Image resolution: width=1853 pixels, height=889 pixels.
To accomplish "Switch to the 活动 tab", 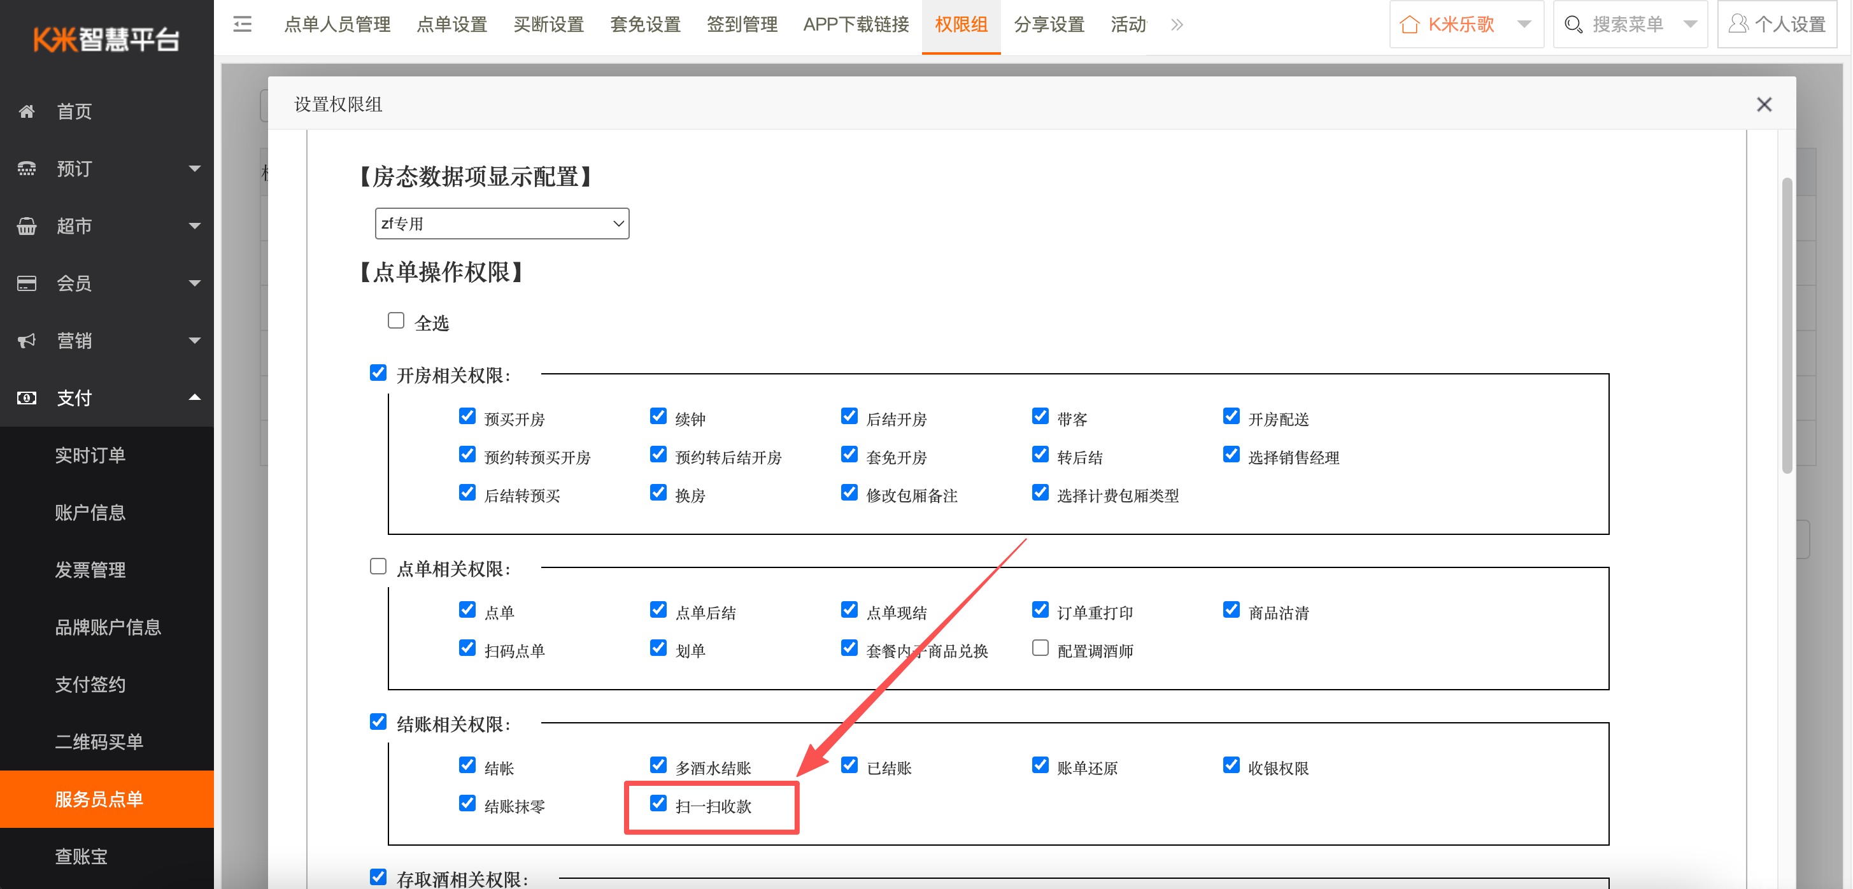I will click(1128, 25).
